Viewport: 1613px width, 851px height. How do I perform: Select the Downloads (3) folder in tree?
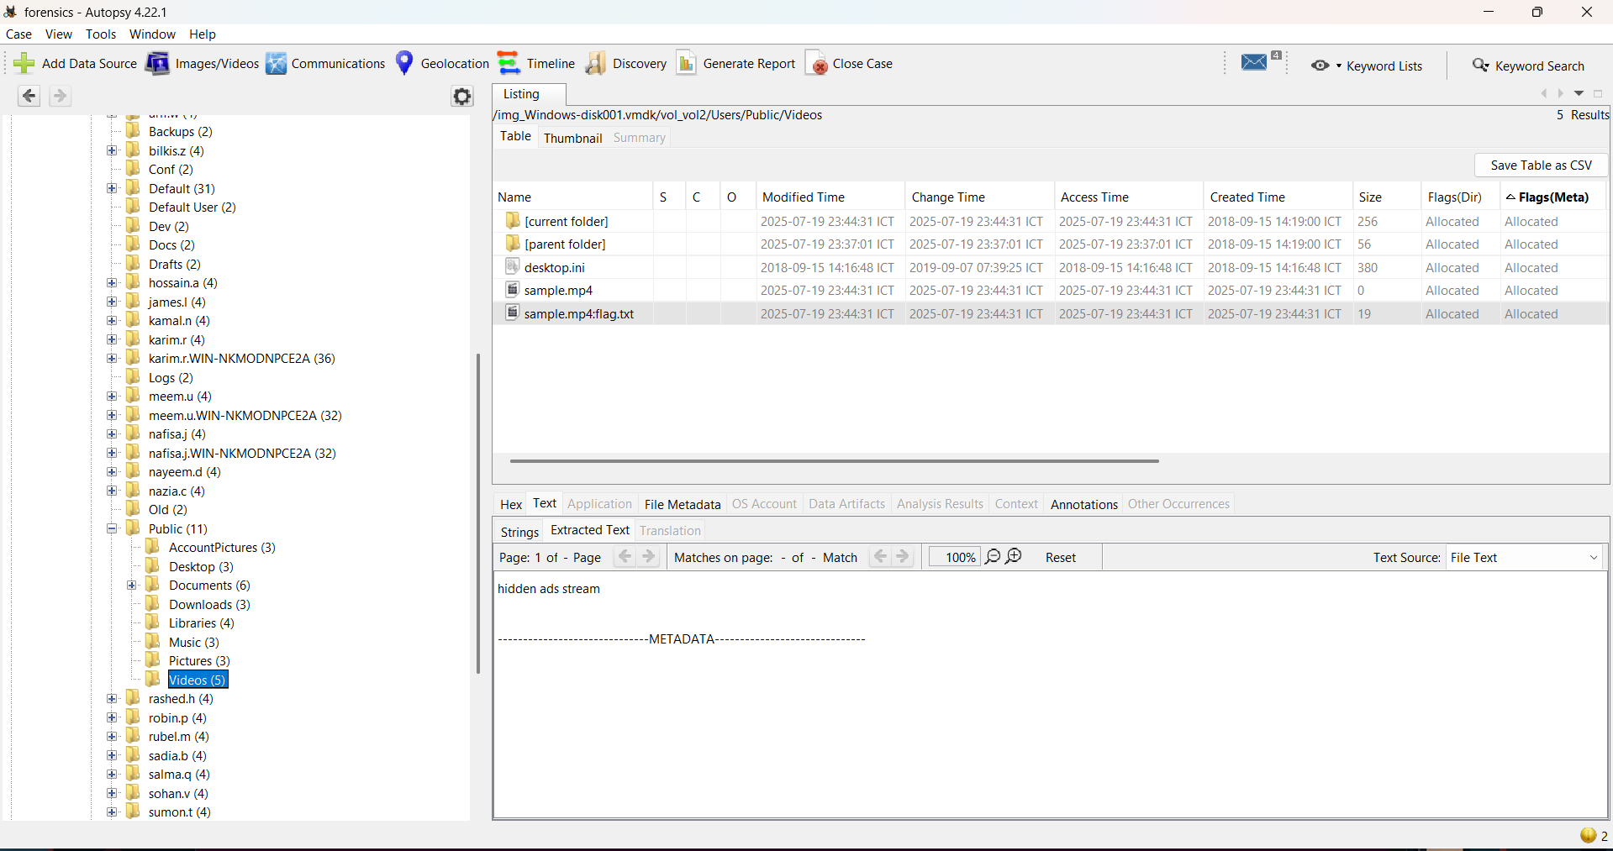point(209,605)
